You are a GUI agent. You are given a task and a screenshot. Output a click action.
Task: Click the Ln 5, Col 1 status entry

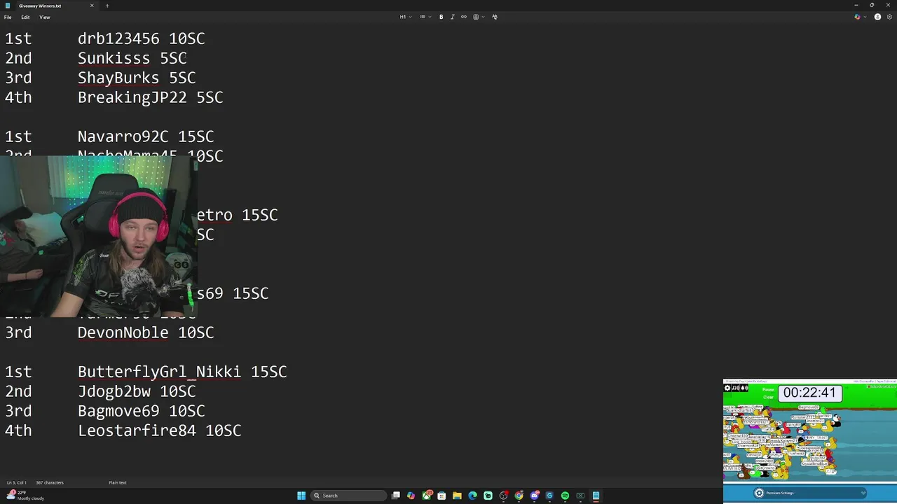pos(17,482)
